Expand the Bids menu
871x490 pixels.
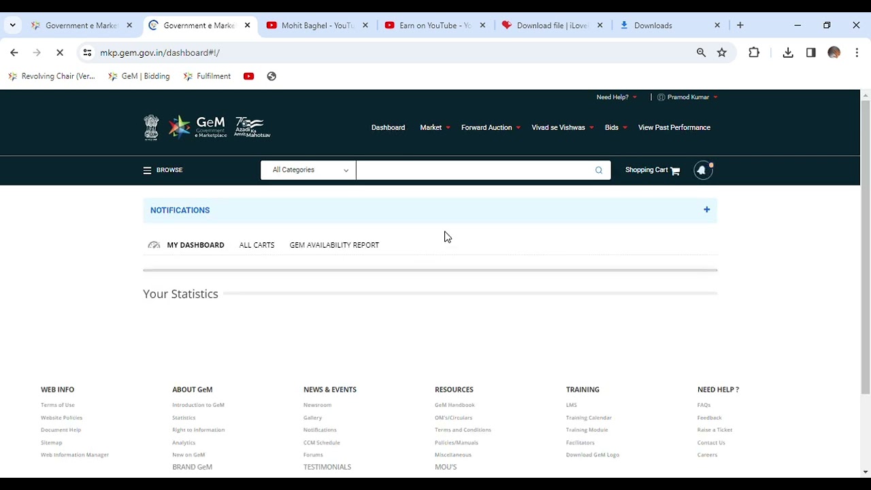[x=616, y=127]
